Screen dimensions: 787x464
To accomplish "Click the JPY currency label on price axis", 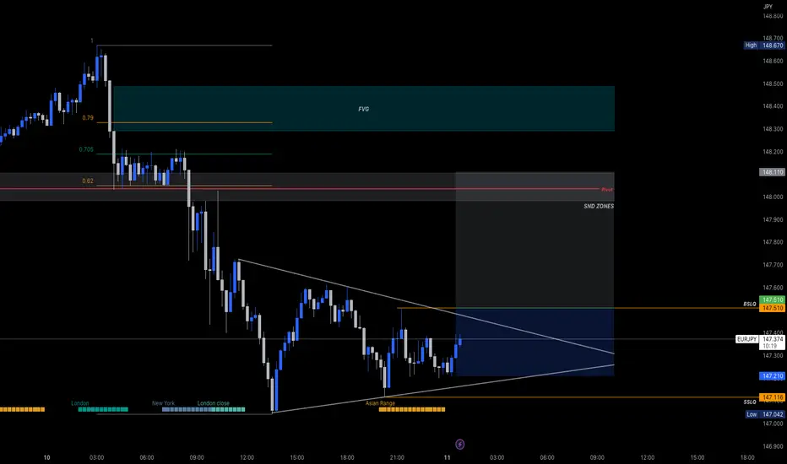I will [x=768, y=7].
